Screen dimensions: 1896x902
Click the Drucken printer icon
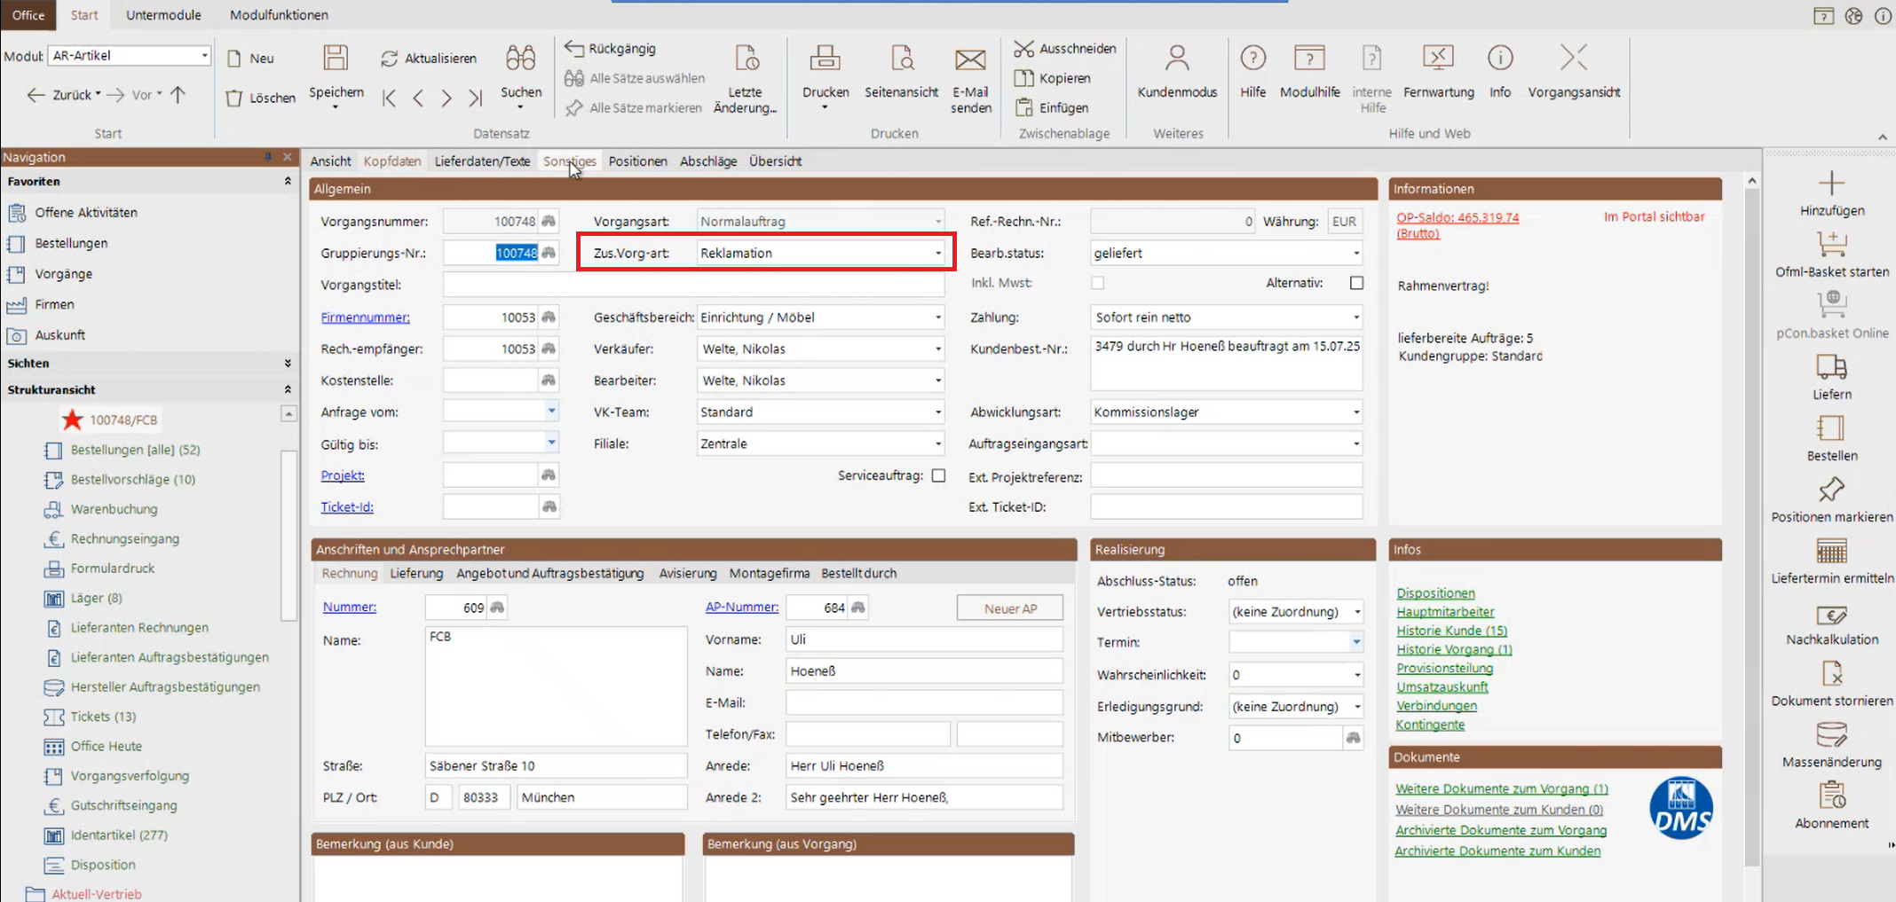tap(825, 59)
